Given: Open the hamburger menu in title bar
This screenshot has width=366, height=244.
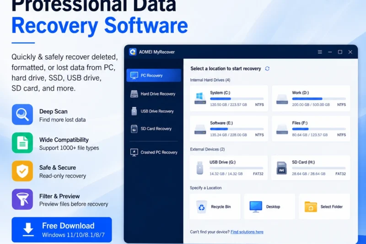Looking at the screenshot, I should tap(320, 52).
